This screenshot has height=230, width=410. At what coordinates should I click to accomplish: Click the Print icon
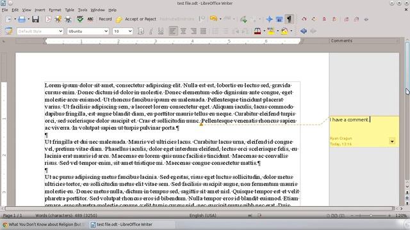click(x=22, y=19)
